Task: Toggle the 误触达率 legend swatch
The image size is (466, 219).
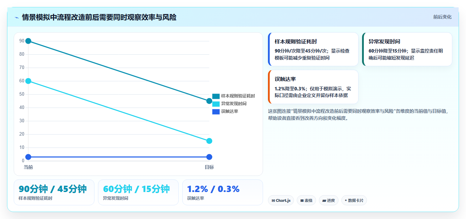Action: coord(216,111)
